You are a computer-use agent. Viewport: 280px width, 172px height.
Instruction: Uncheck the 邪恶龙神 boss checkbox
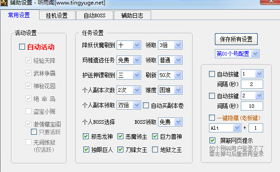pyautogui.click(x=86, y=137)
